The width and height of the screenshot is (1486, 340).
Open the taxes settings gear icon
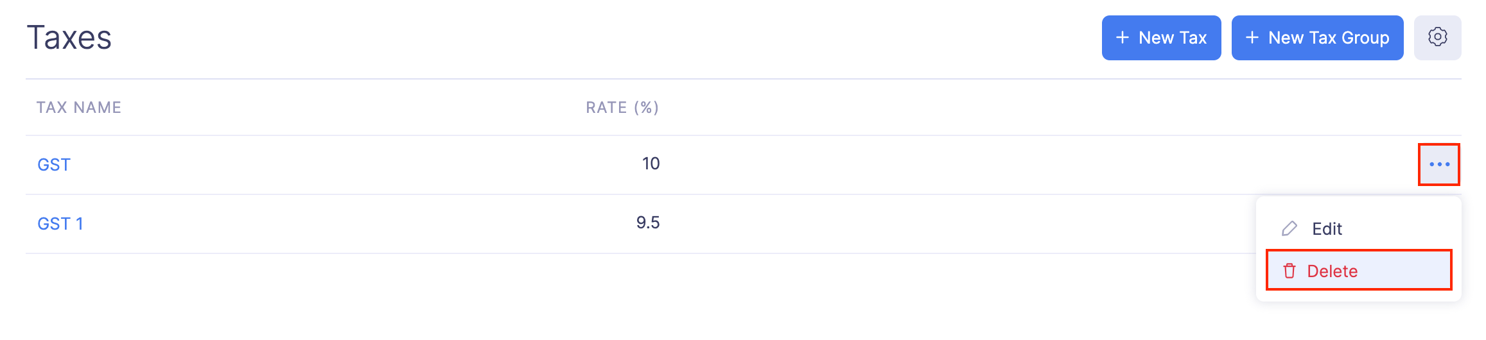pos(1437,37)
